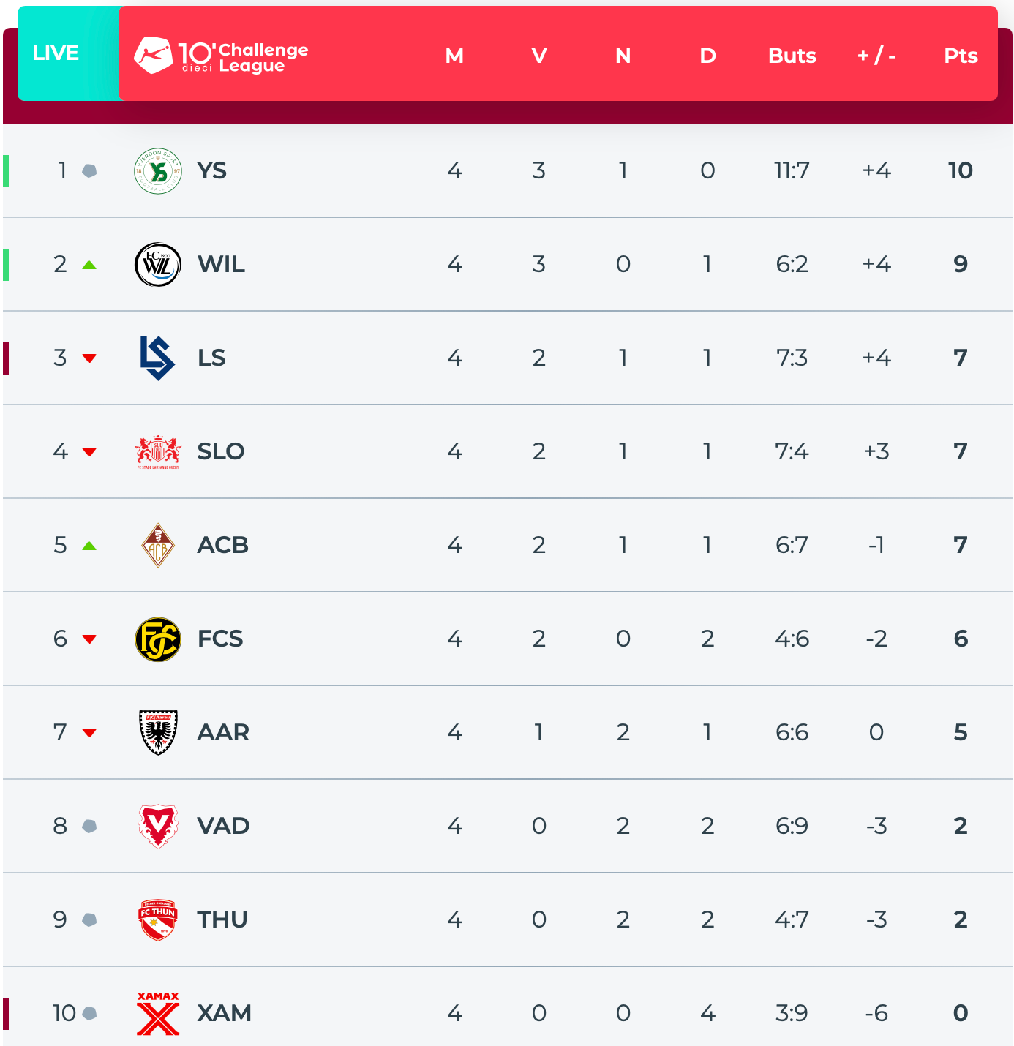Select the Lausanne-Sport LS logo

pyautogui.click(x=157, y=358)
